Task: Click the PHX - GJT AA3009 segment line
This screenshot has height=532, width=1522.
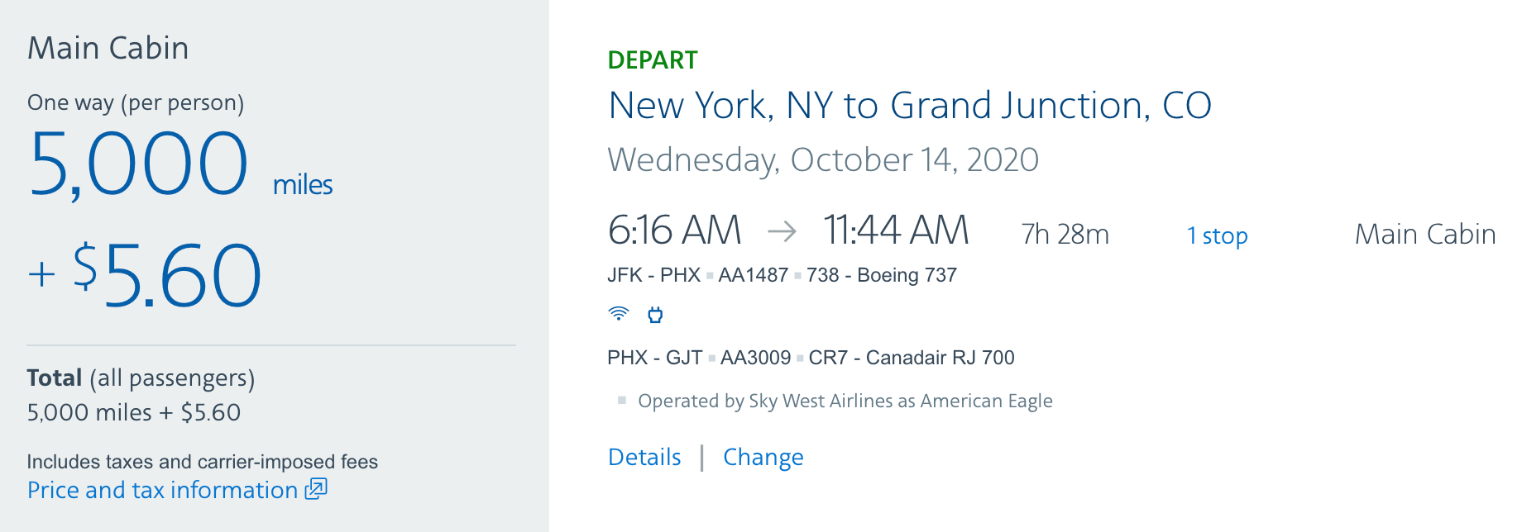Action: (811, 358)
